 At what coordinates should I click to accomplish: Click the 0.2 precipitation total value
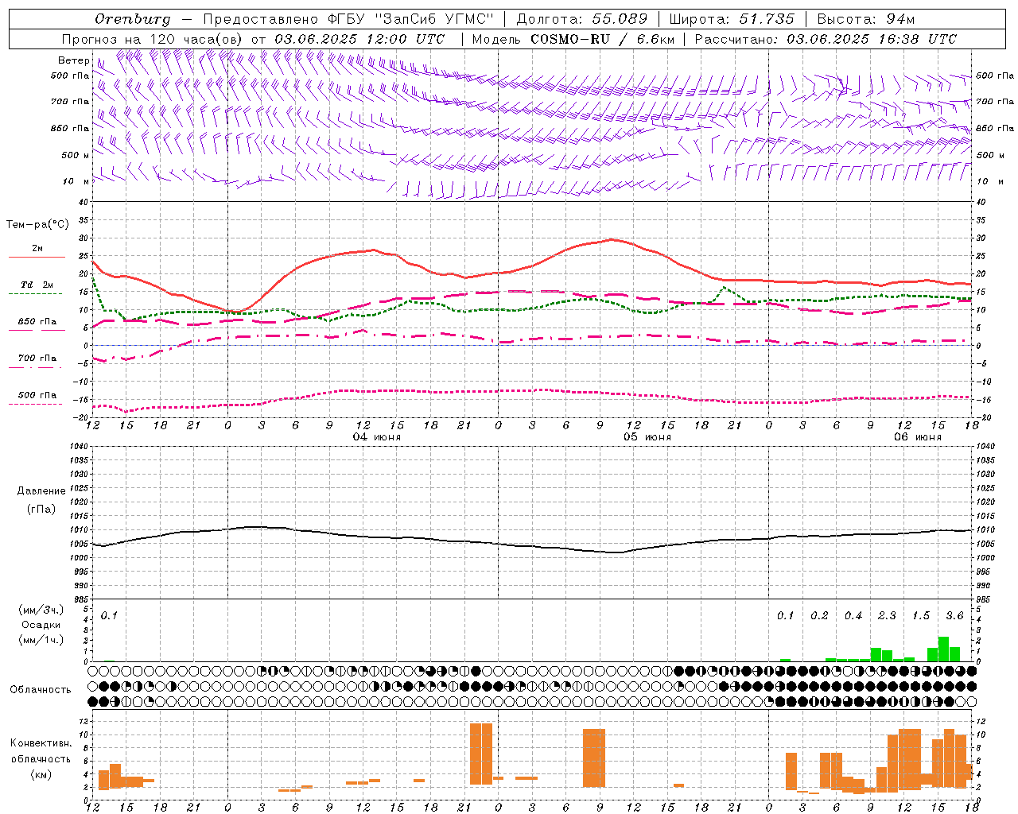pyautogui.click(x=819, y=615)
